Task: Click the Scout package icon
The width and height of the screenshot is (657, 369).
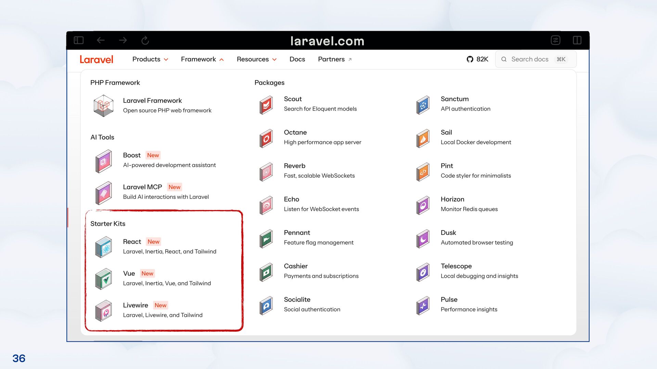Action: (x=266, y=105)
